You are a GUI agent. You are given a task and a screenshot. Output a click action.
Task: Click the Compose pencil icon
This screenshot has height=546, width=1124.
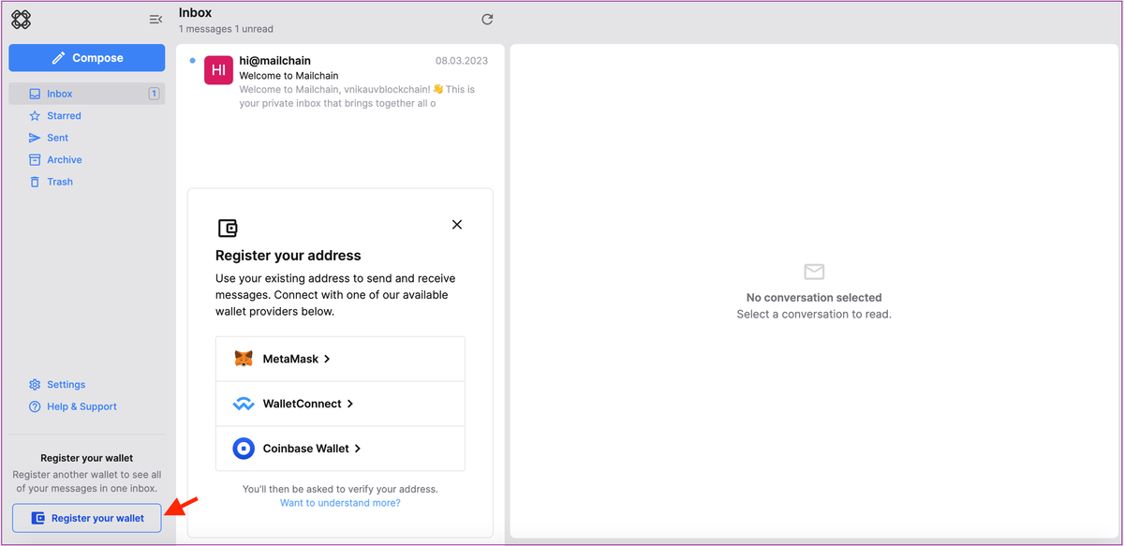[58, 58]
